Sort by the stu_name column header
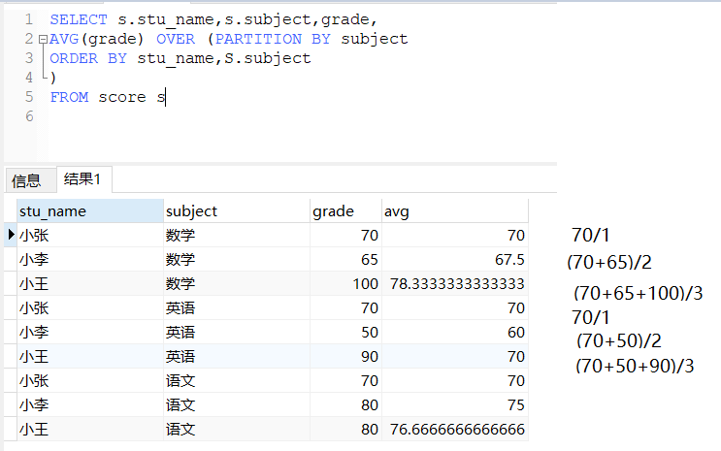The height and width of the screenshot is (451, 721). (90, 211)
